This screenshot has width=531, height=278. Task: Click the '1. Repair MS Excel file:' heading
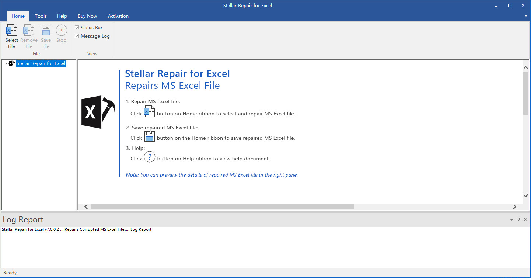click(153, 101)
